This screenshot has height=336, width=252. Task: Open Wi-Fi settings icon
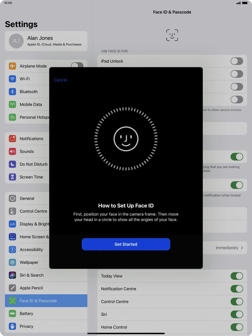tap(13, 79)
